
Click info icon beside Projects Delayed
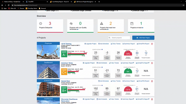(52, 28)
